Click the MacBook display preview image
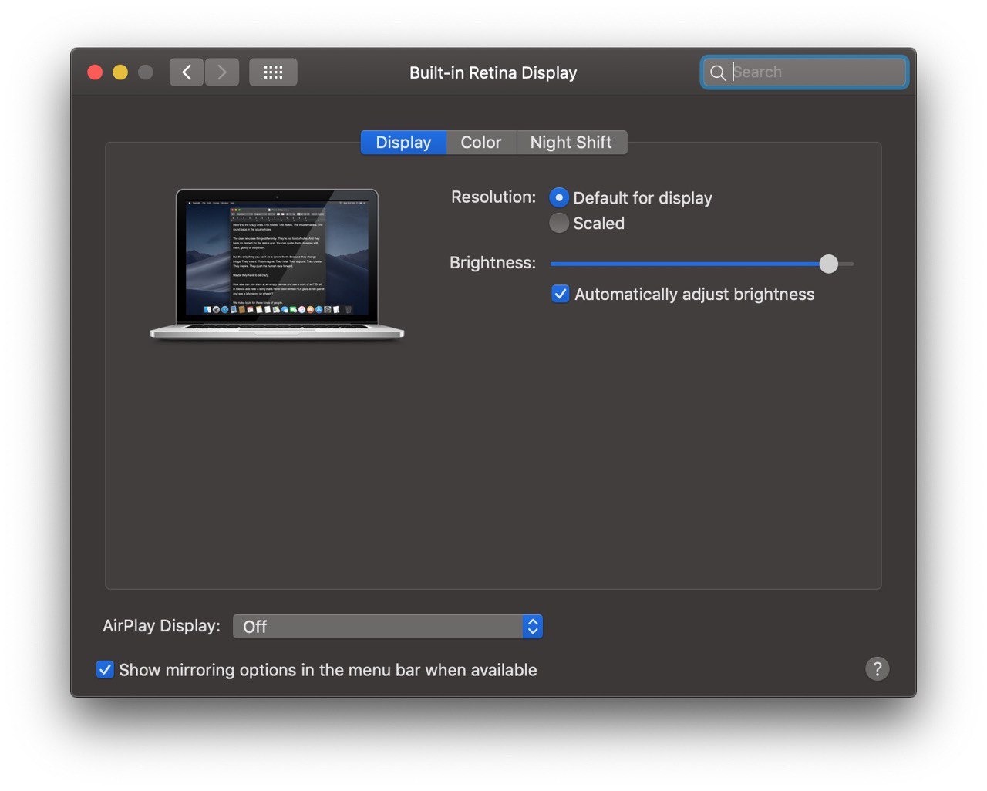The height and width of the screenshot is (791, 987). pos(277,264)
